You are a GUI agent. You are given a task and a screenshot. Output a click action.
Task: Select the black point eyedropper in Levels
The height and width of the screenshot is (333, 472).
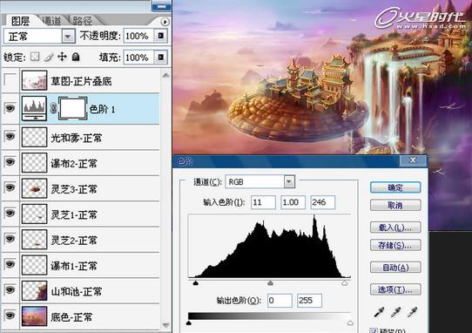pos(379,312)
